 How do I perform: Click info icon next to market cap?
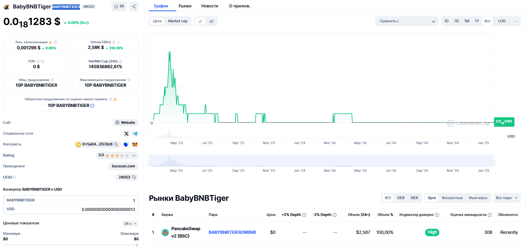[56, 42]
